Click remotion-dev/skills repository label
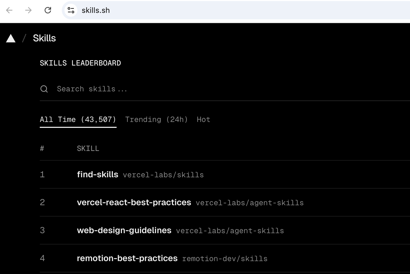This screenshot has width=410, height=274. click(x=225, y=259)
